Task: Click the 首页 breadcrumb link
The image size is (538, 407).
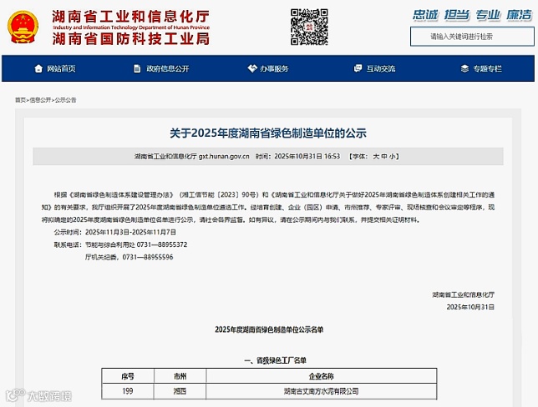Action: 20,100
